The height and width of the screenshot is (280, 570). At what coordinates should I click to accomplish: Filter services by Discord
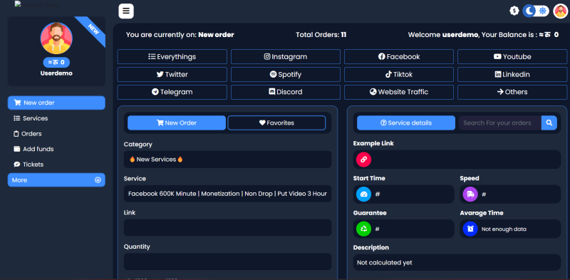pos(286,92)
